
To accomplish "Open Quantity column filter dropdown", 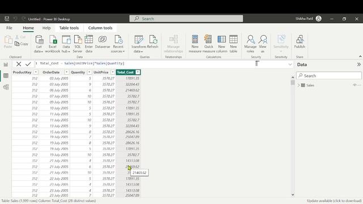I will 89,72.
